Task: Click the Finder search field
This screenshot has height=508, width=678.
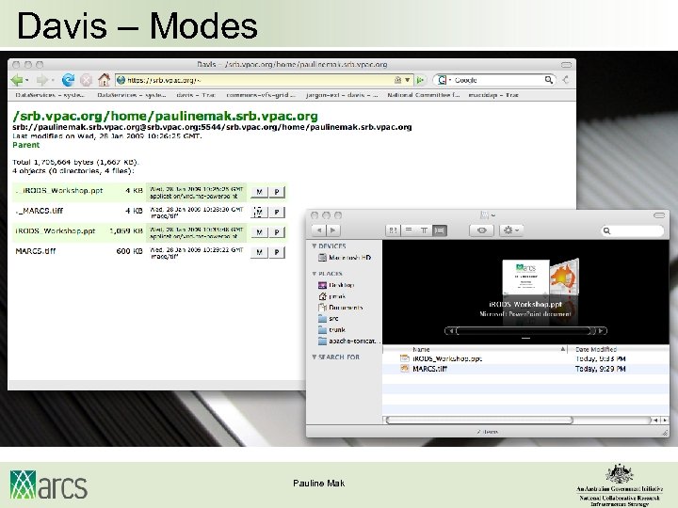Action: click(633, 230)
